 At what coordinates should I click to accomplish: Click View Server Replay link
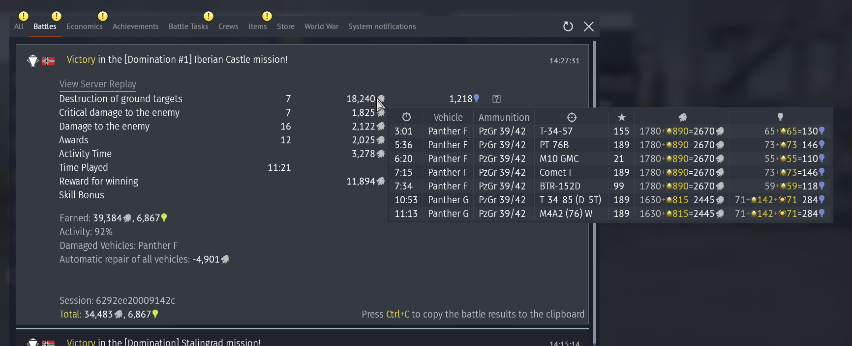tap(98, 84)
